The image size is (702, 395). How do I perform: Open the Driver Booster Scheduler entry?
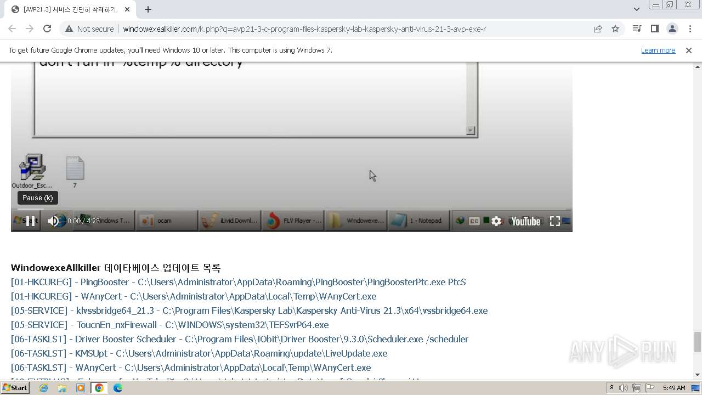point(240,339)
